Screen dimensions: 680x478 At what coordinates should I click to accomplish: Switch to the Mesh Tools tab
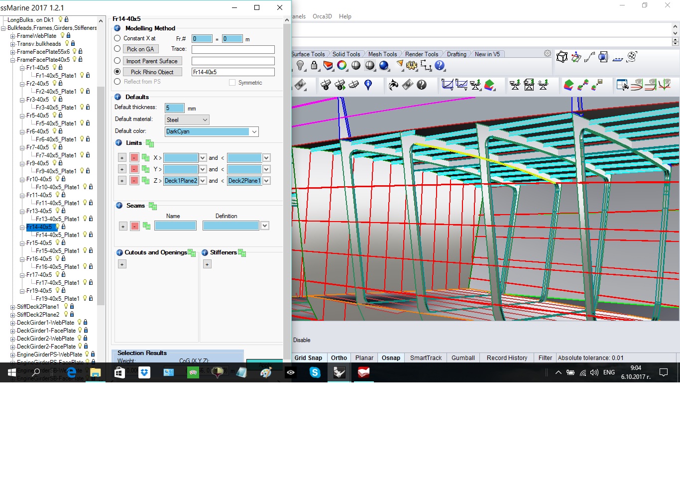(382, 54)
